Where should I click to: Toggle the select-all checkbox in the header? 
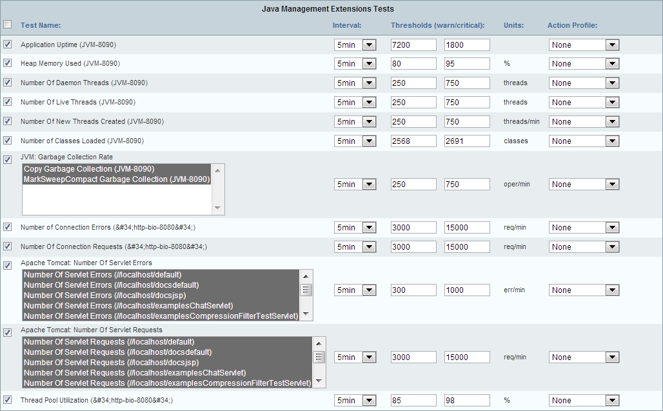pyautogui.click(x=8, y=24)
